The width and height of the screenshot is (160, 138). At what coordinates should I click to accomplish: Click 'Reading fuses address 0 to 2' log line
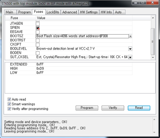[45, 128]
